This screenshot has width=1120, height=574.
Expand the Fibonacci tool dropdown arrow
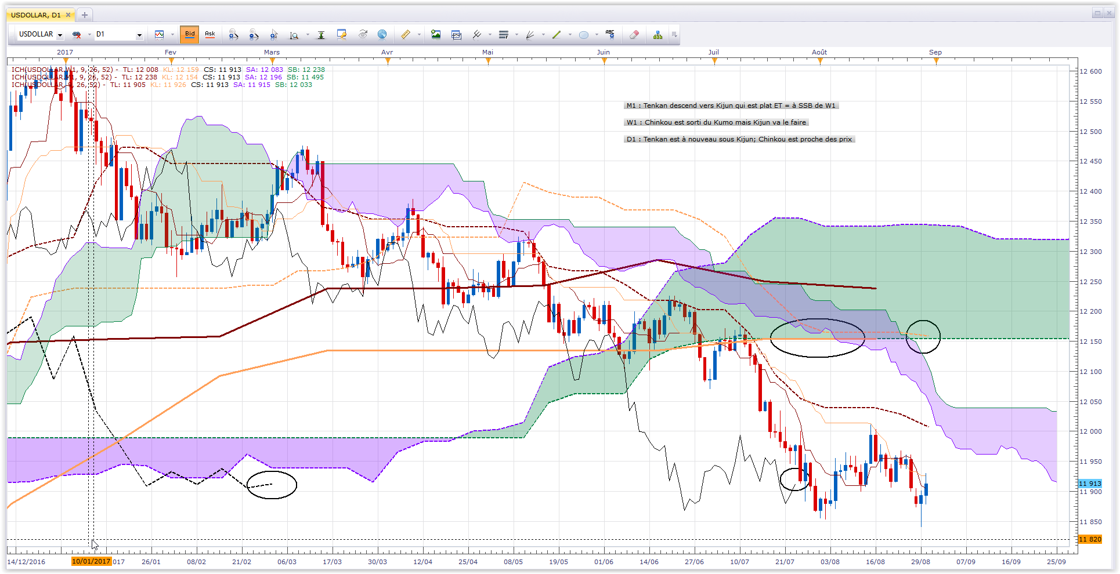pyautogui.click(x=516, y=35)
